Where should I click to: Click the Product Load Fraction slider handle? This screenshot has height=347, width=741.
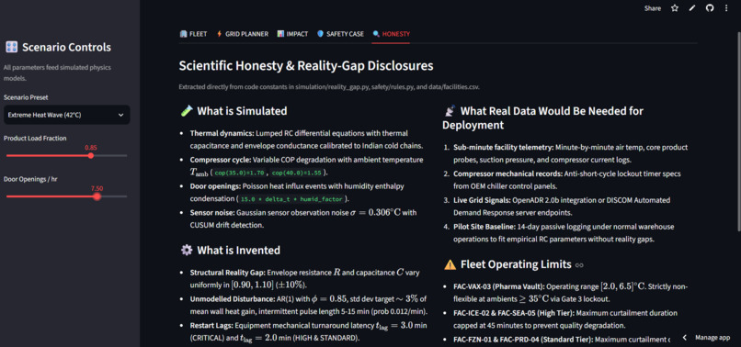coord(91,155)
